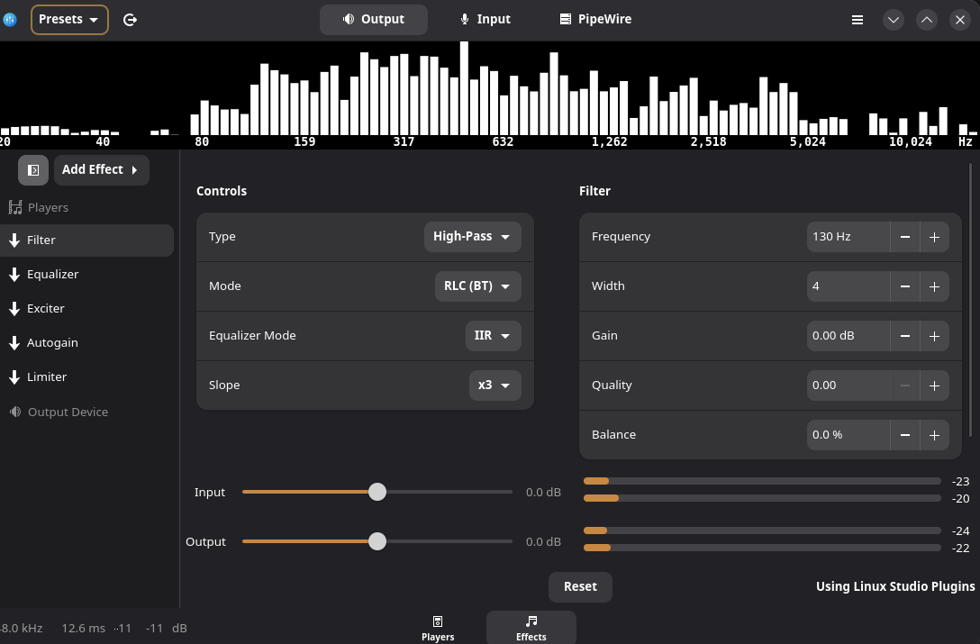Click the Frequency 130 Hz field

[848, 237]
